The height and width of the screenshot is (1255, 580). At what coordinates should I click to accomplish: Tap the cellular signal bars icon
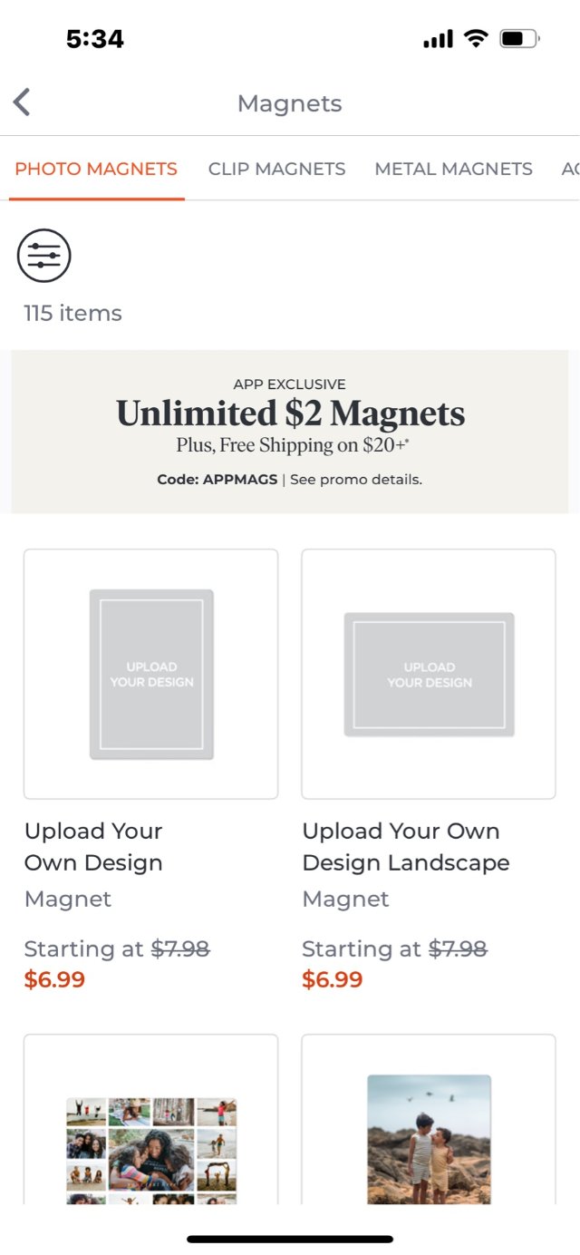point(438,39)
